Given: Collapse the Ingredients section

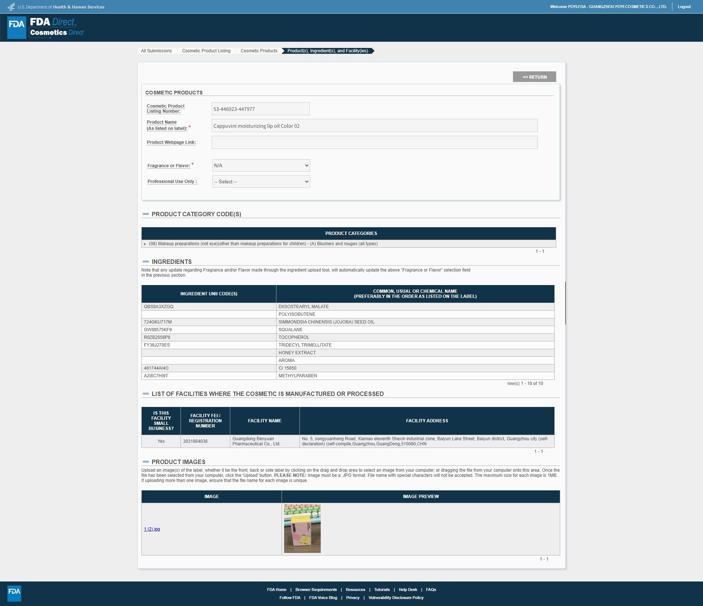Looking at the screenshot, I should click(x=146, y=262).
